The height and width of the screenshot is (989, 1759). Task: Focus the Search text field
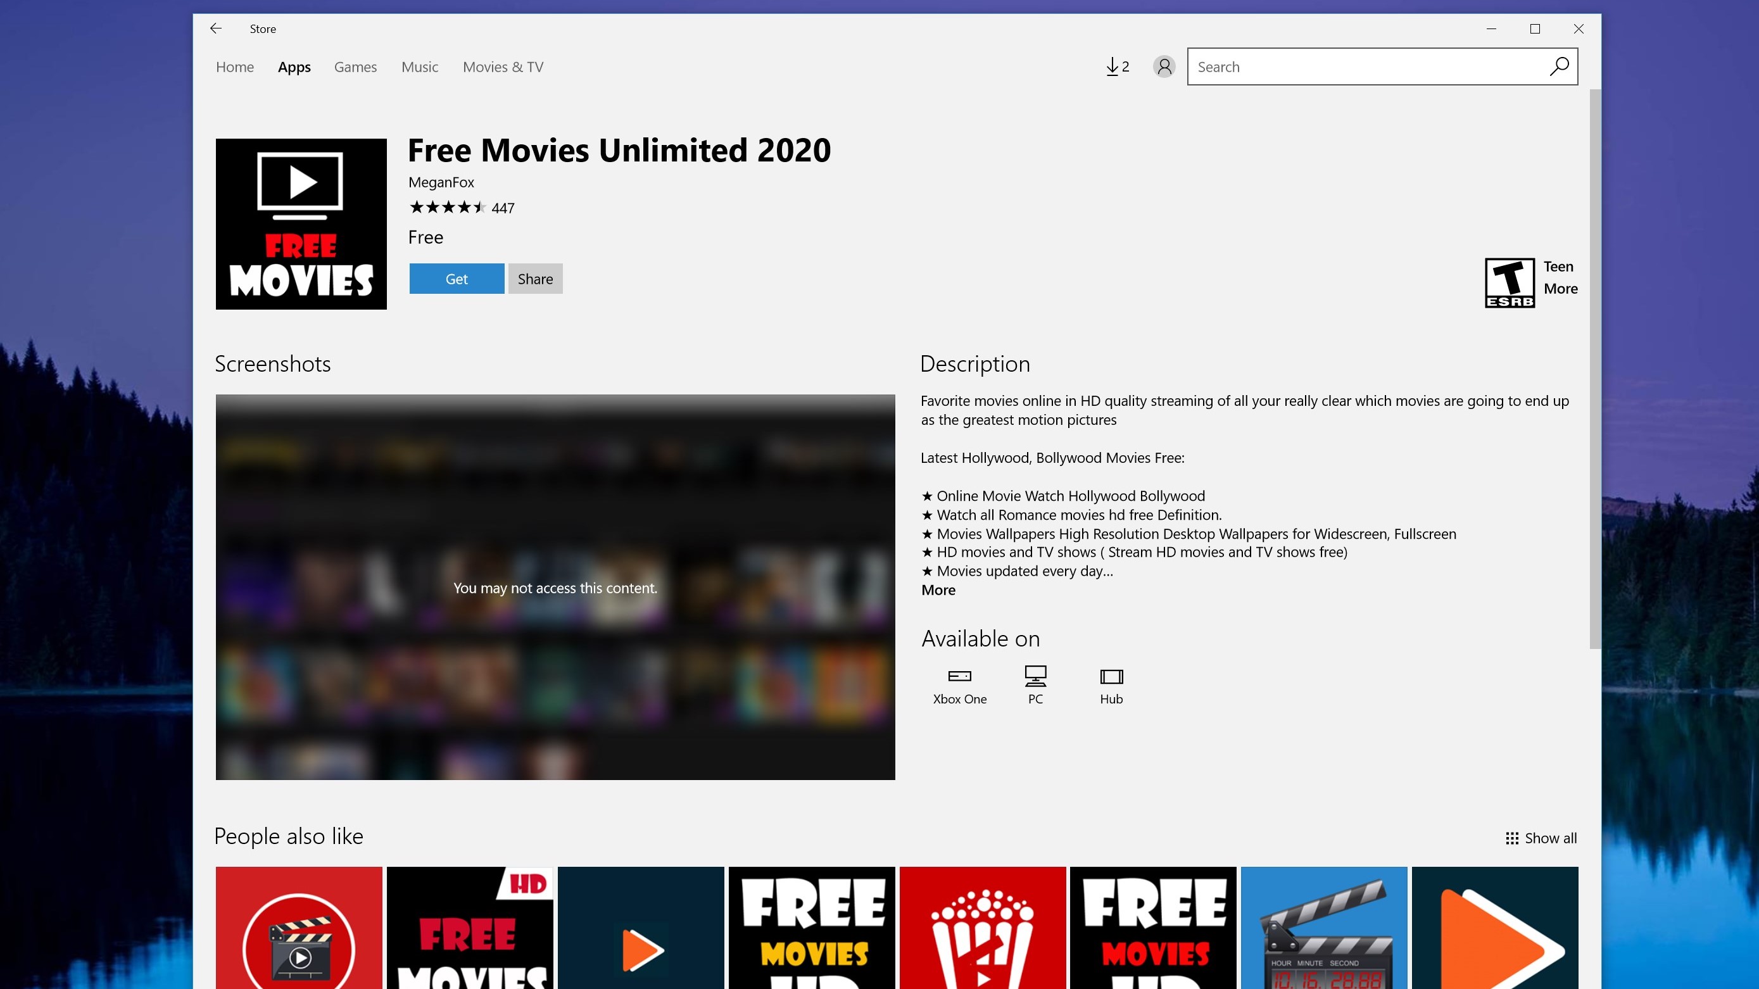tap(1366, 67)
